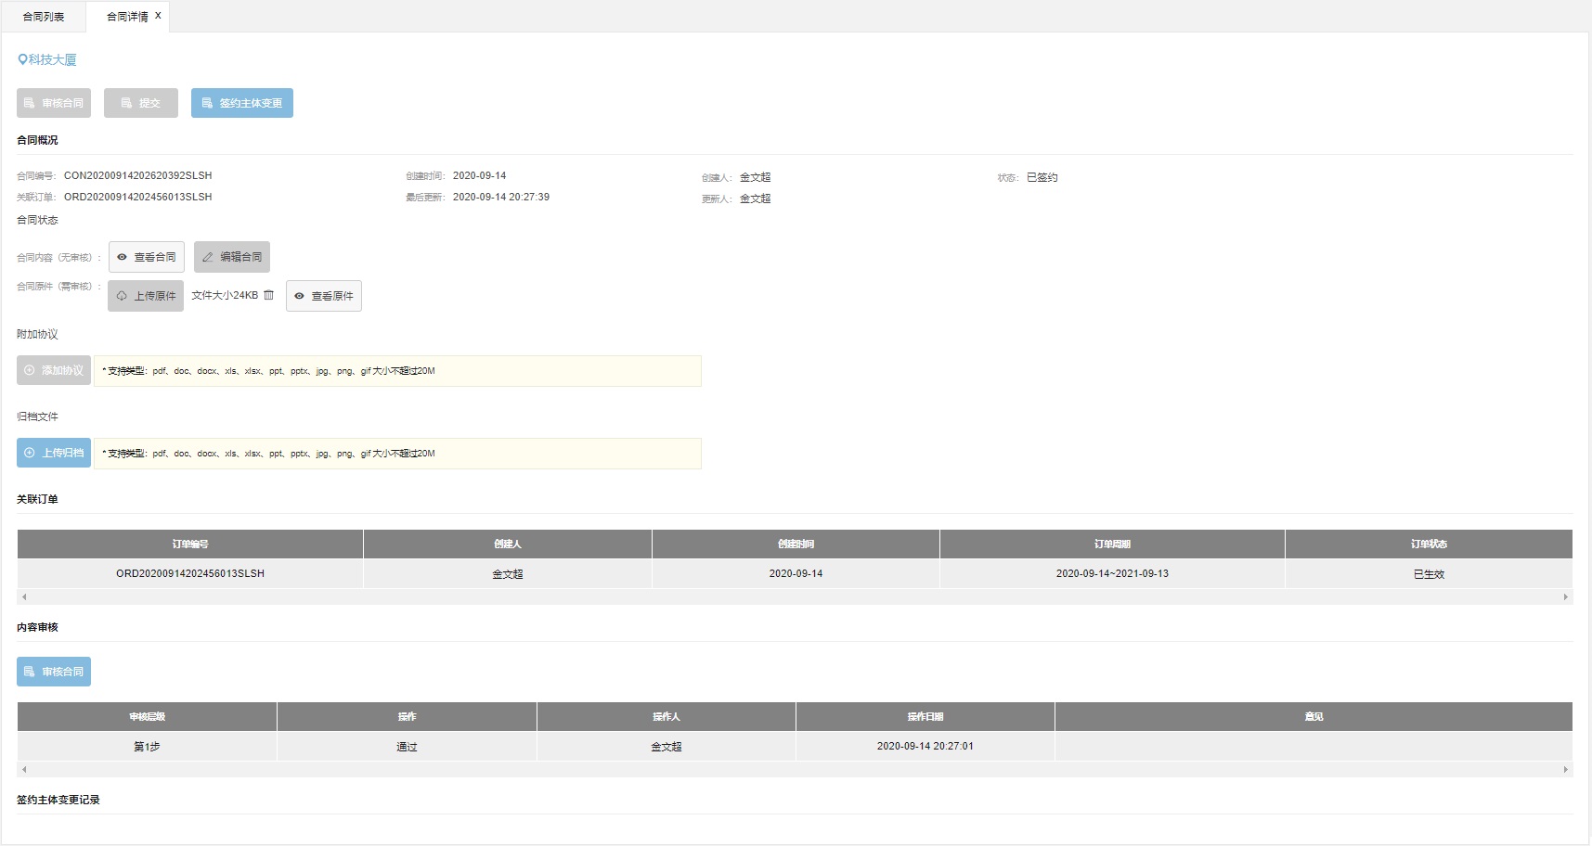Click the pencil icon on 编辑合同

(x=208, y=257)
